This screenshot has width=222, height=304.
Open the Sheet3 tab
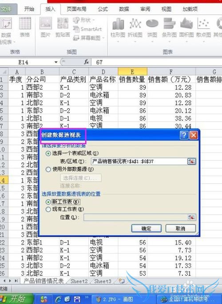[x=103, y=281]
